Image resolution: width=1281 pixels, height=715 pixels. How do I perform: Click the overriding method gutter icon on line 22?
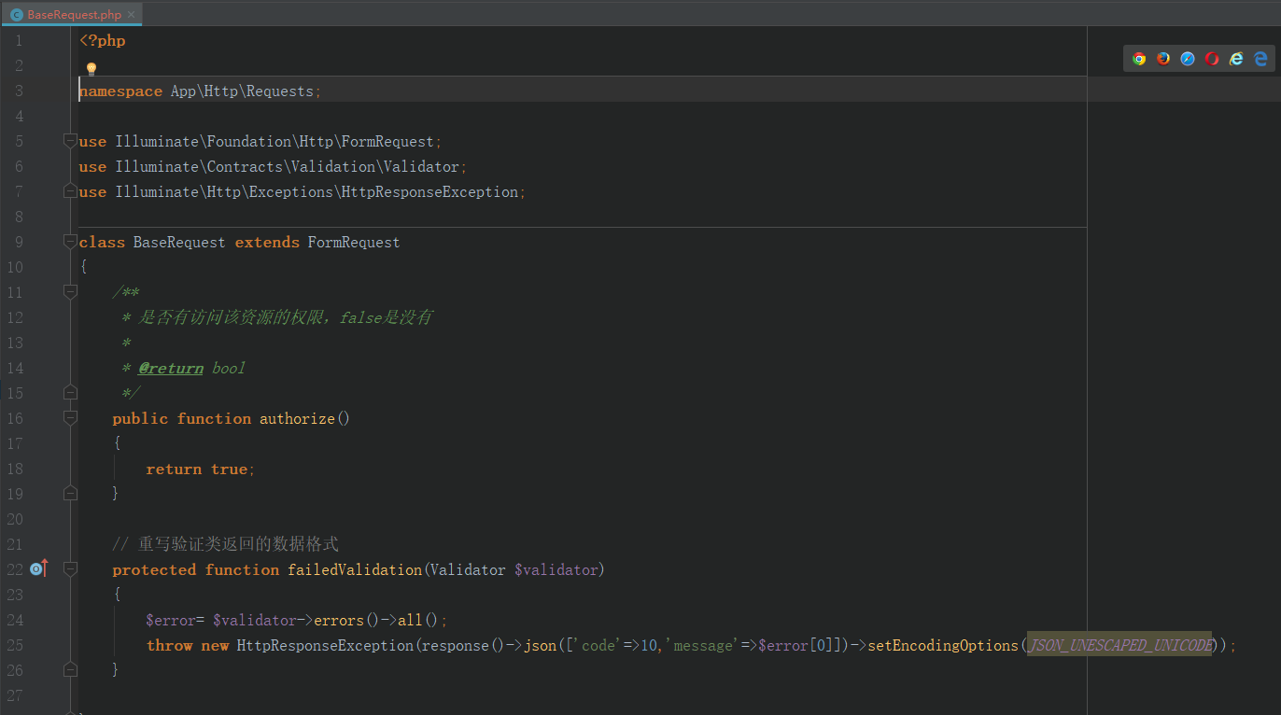coord(38,568)
